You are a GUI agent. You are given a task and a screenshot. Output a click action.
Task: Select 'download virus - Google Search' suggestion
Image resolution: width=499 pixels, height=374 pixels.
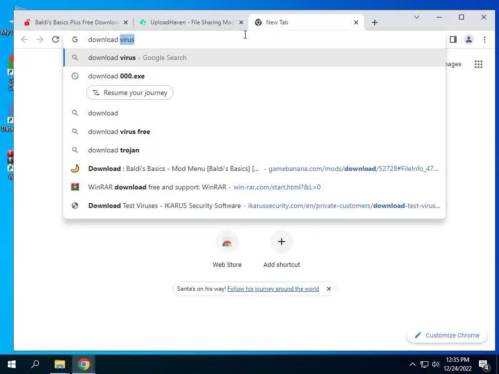[x=254, y=57]
